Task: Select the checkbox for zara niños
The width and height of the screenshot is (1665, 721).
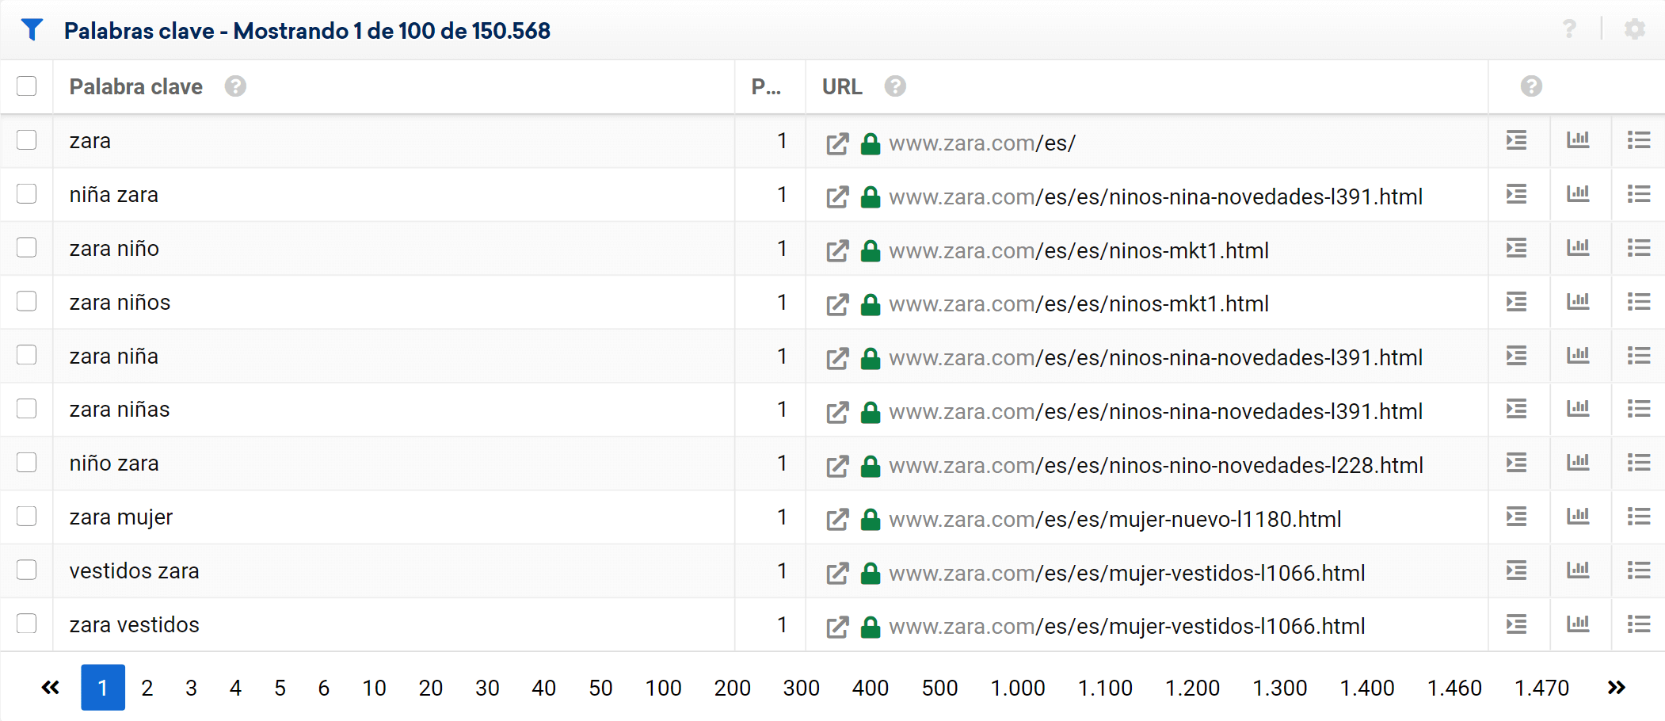Action: point(27,302)
